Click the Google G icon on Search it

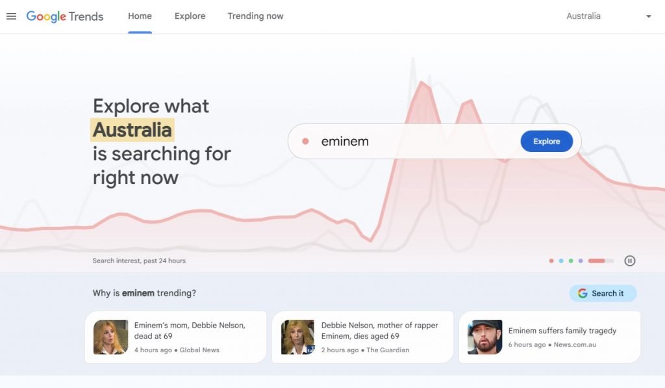click(582, 293)
